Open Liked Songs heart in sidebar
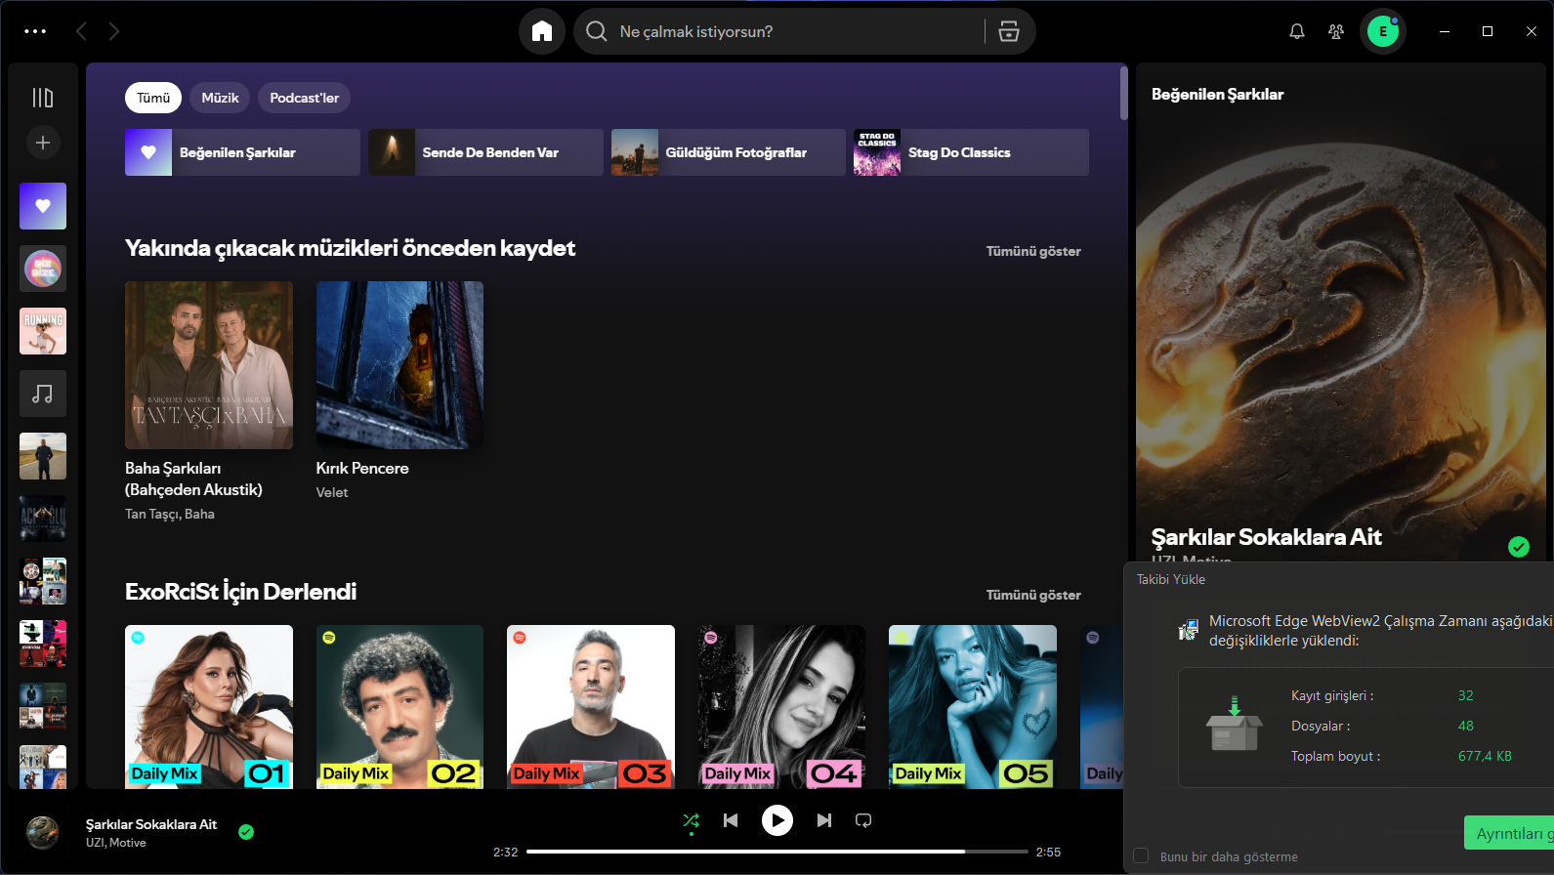The image size is (1554, 875). point(43,206)
